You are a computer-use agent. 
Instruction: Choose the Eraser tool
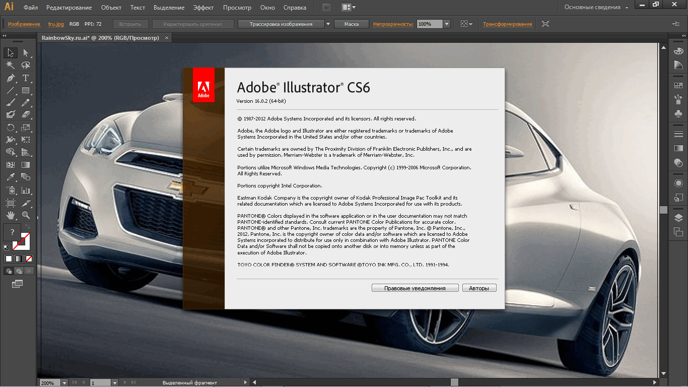coord(26,115)
